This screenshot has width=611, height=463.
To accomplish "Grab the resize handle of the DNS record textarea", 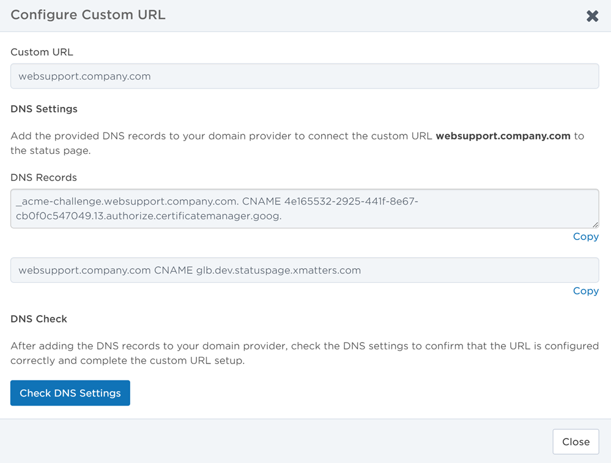I will pyautogui.click(x=595, y=225).
